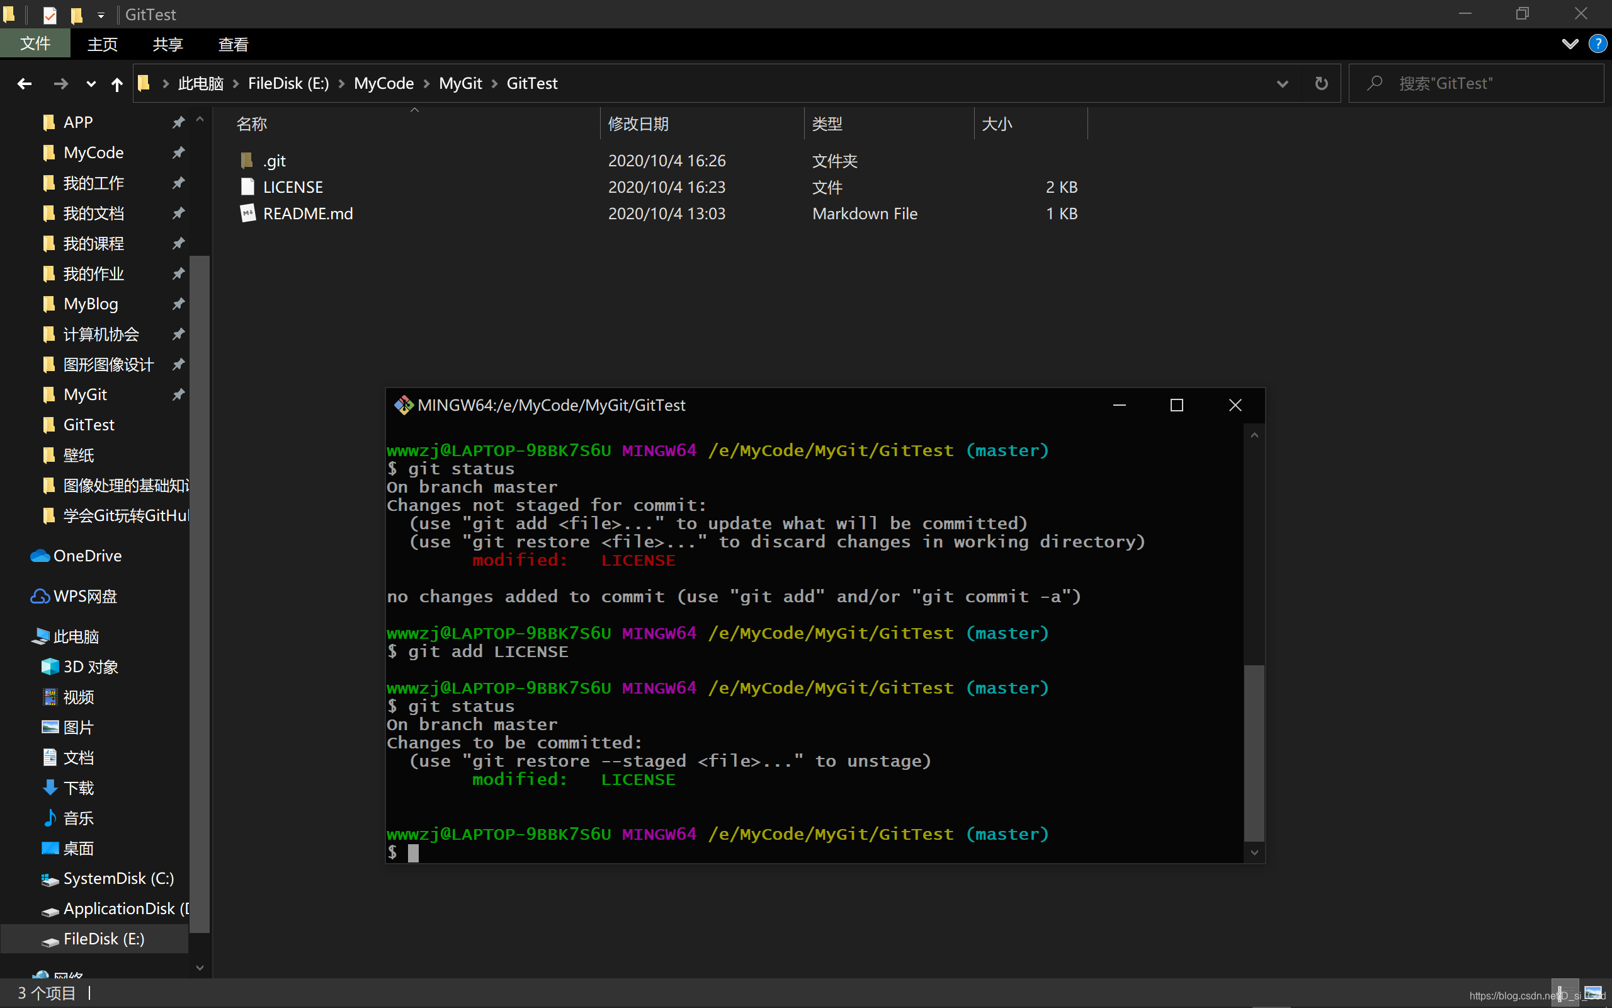
Task: Unpin 我的文档 from quick access
Action: tap(179, 214)
